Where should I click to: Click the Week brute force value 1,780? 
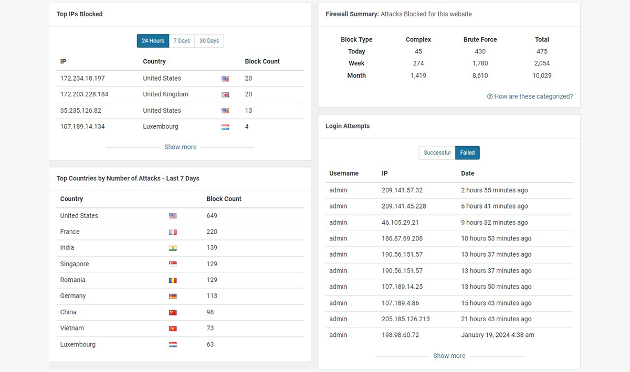coord(480,63)
